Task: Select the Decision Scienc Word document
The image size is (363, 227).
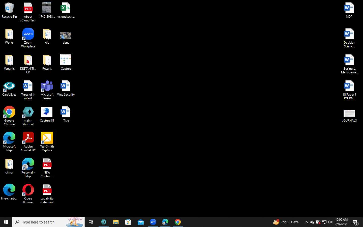Action: point(349,38)
